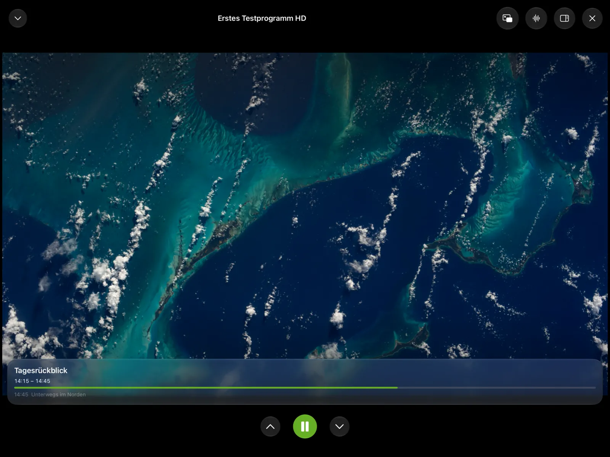610x457 pixels.
Task: Click the channel title Erstes Testprogramm HD
Action: [262, 18]
